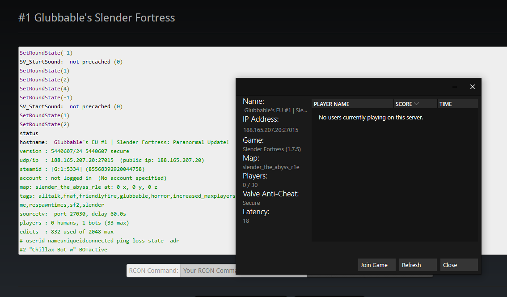Select the IP address 188.165.207.20:27015 text
507x297 pixels.
click(270, 130)
